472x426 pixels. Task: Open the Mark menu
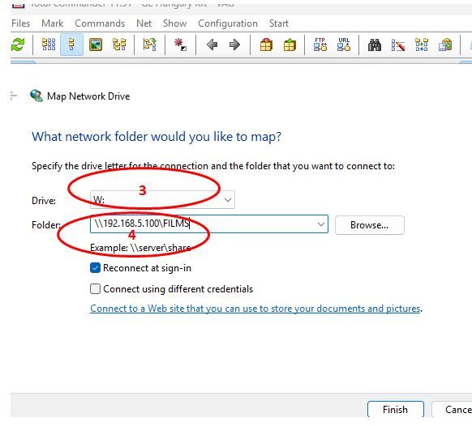pos(53,23)
